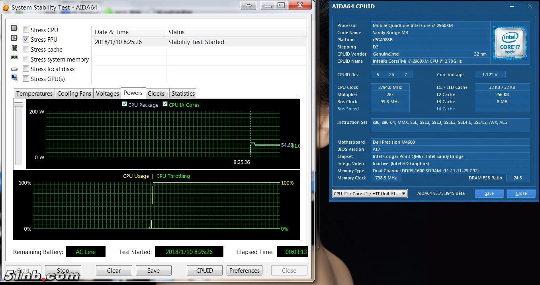Click the AIDA64 flame icon in title bar

(6, 7)
